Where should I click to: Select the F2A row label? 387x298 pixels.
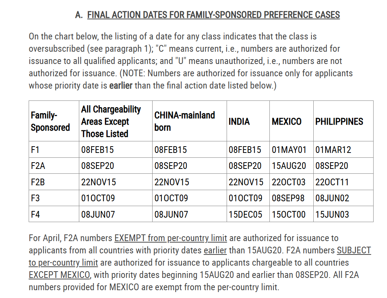tap(38, 166)
